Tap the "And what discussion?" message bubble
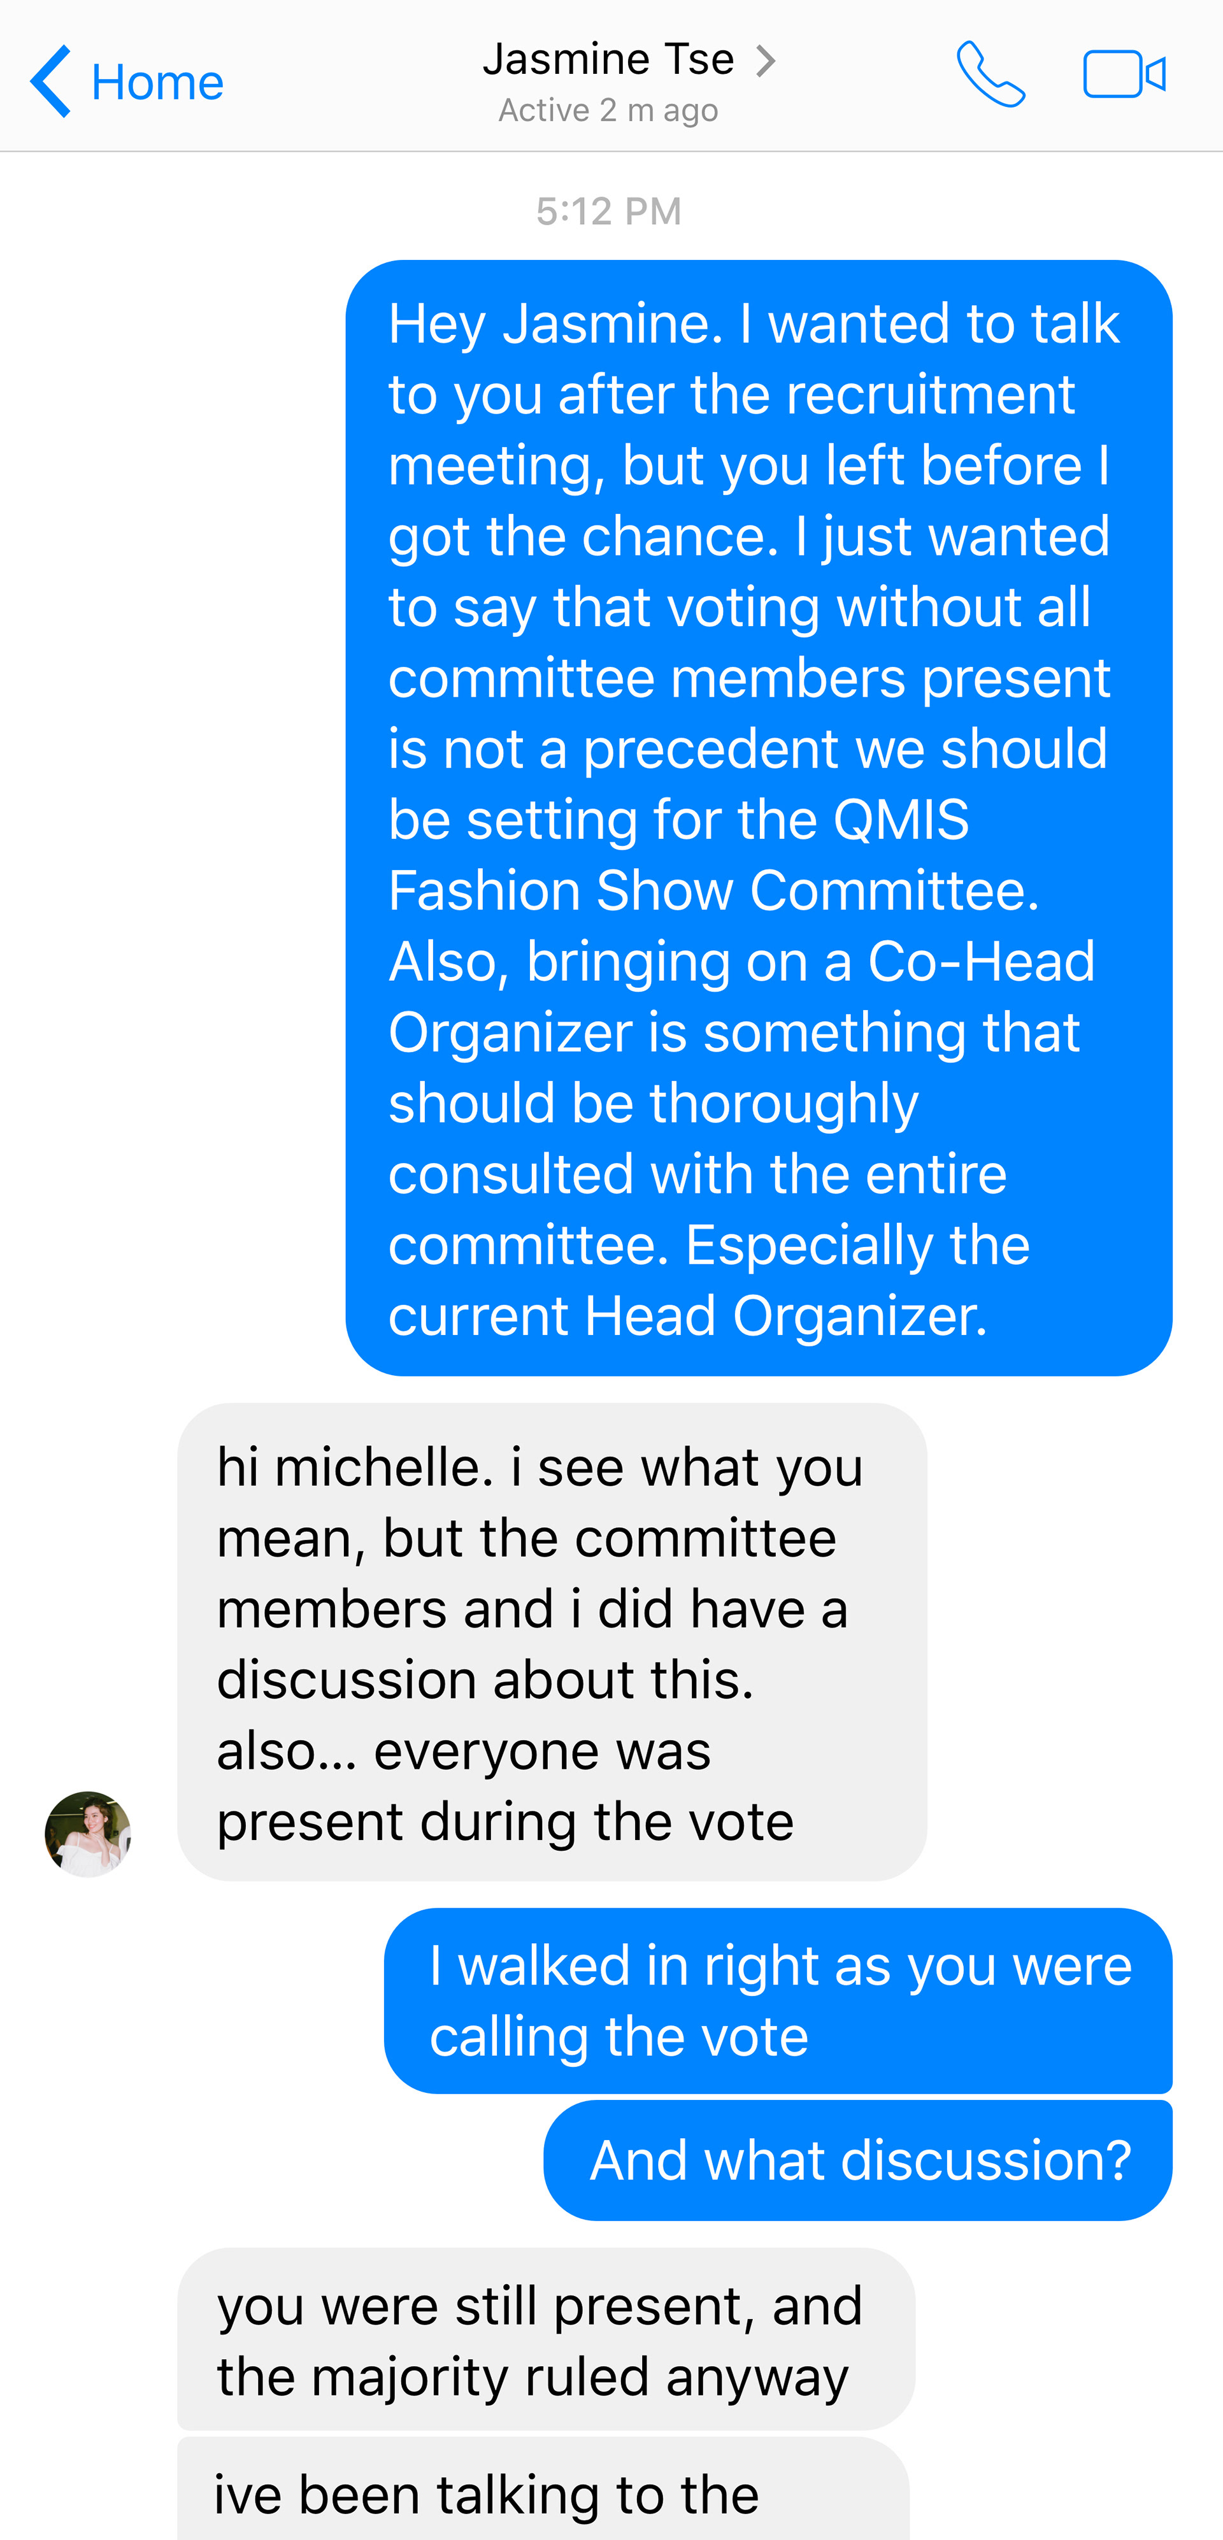Image resolution: width=1223 pixels, height=2540 pixels. [x=858, y=2160]
